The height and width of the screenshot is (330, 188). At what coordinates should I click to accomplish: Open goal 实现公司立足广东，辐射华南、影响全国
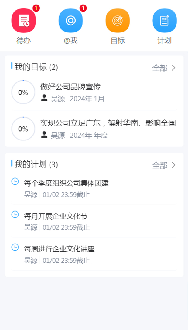[108, 123]
